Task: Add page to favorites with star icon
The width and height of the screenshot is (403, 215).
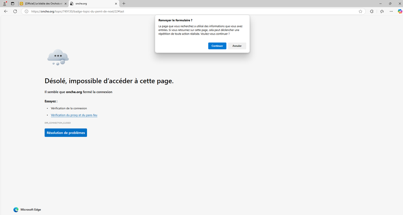Action: tap(360, 11)
